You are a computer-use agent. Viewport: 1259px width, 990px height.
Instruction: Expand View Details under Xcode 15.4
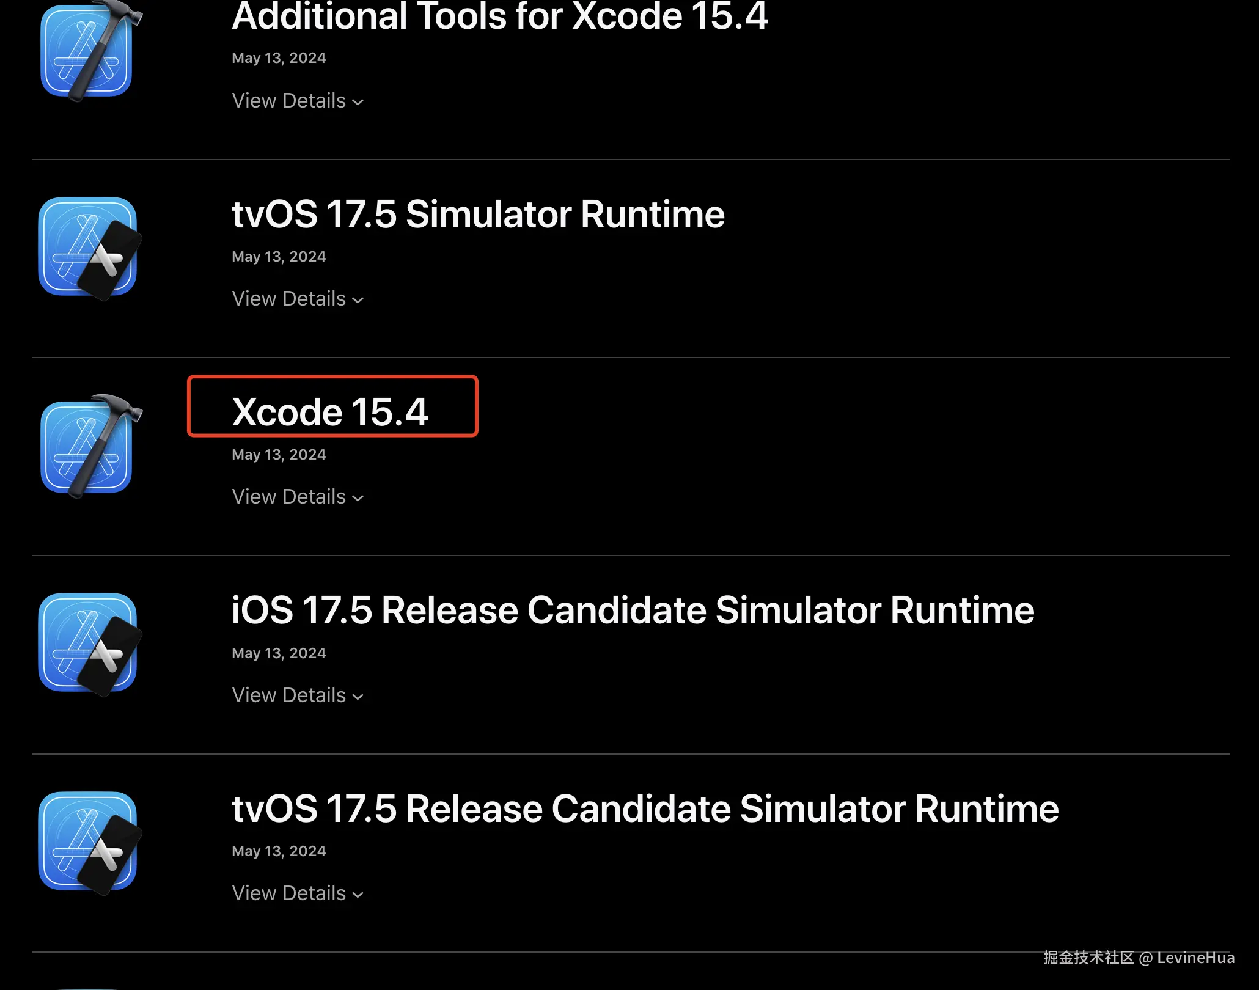pos(289,497)
